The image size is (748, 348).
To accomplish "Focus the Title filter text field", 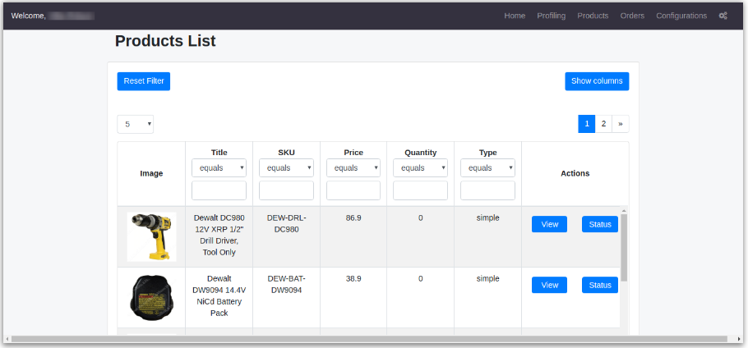I will [219, 190].
